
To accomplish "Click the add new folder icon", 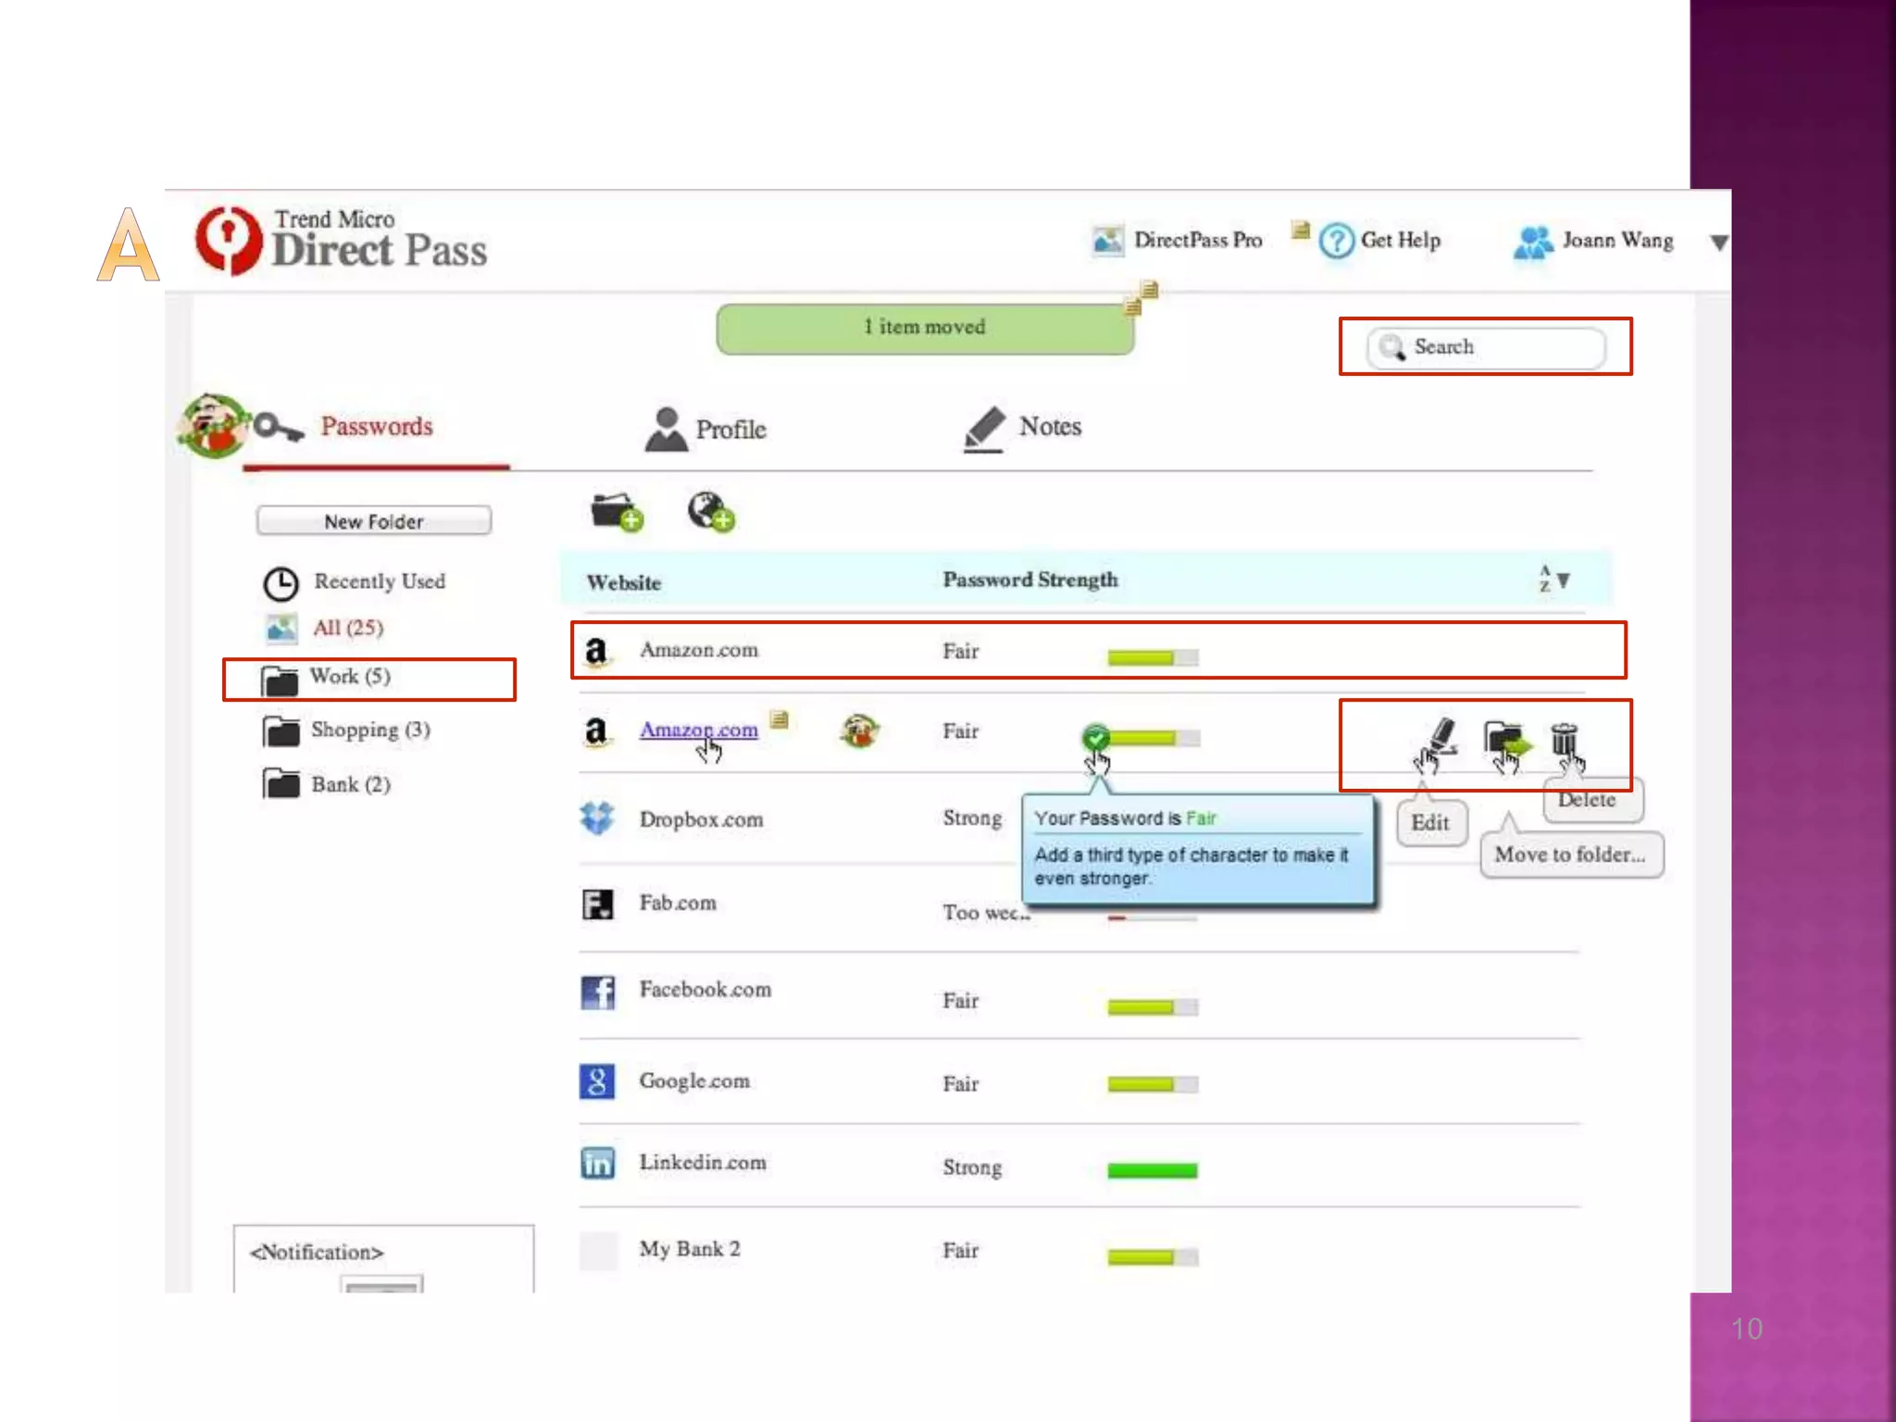I will [x=616, y=511].
